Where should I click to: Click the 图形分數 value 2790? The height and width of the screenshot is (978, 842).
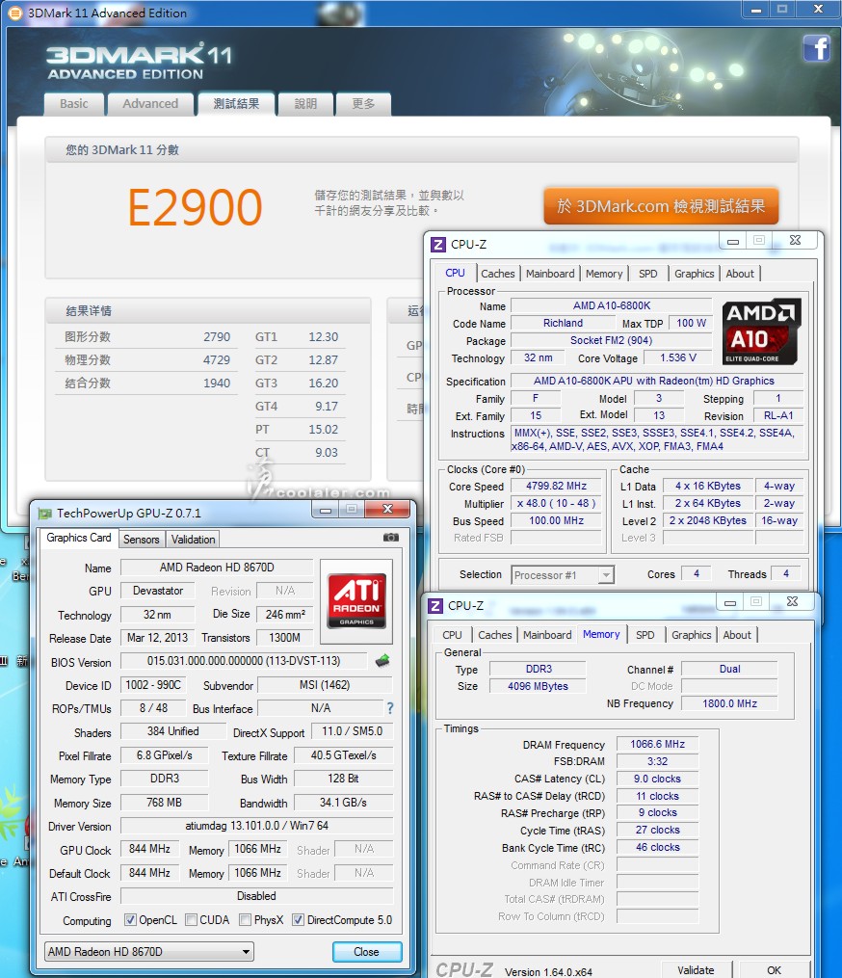coord(217,337)
